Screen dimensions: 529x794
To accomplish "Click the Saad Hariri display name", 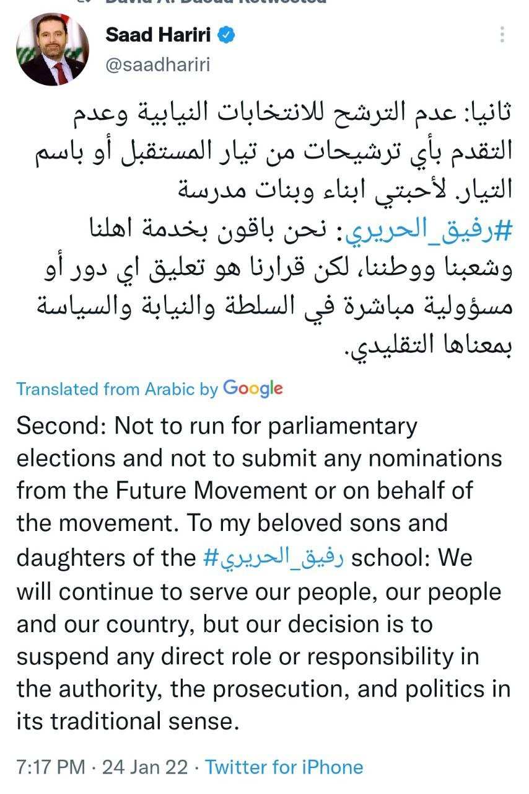I will (x=162, y=35).
